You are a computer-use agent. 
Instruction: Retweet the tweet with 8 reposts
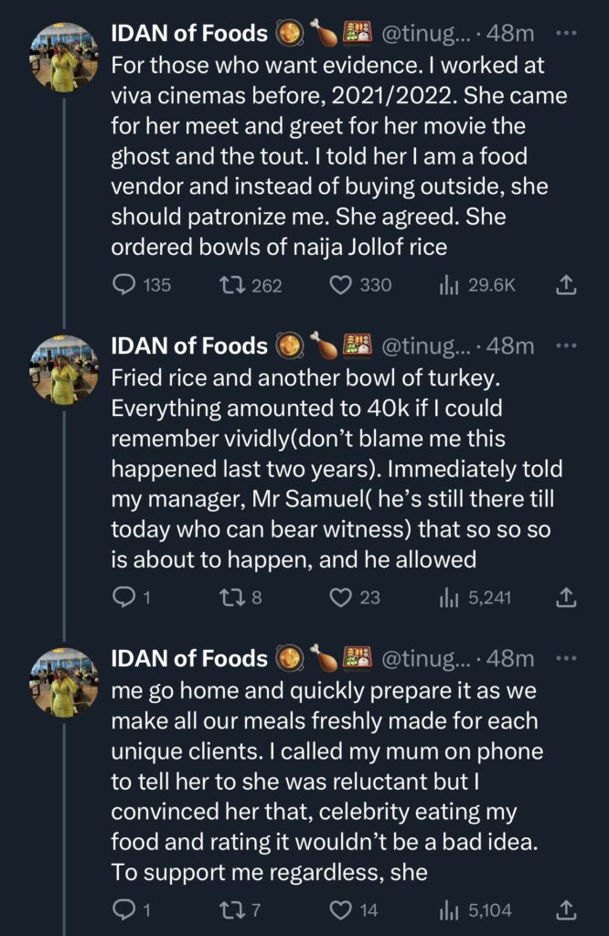pos(232,598)
